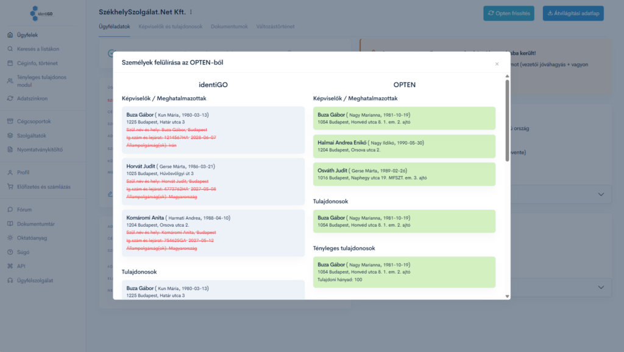624x352 pixels.
Task: Open the three-dot menu beside company name
Action: coord(191,12)
